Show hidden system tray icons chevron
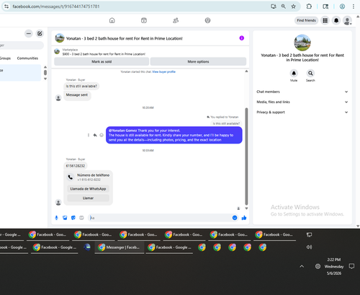 click(302, 266)
